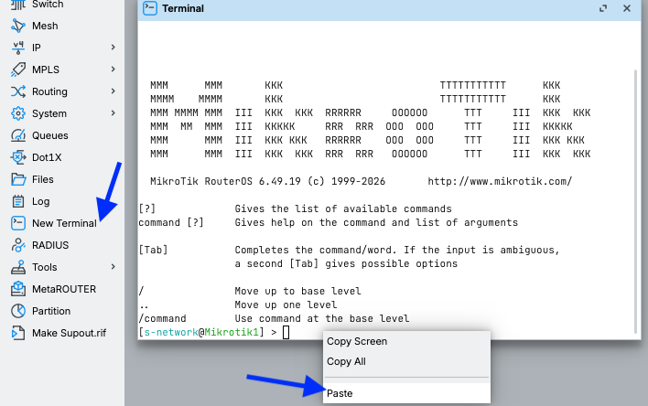Click the Terminal title text

(x=183, y=8)
